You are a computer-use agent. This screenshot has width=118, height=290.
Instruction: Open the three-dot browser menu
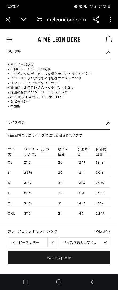(x=110, y=20)
